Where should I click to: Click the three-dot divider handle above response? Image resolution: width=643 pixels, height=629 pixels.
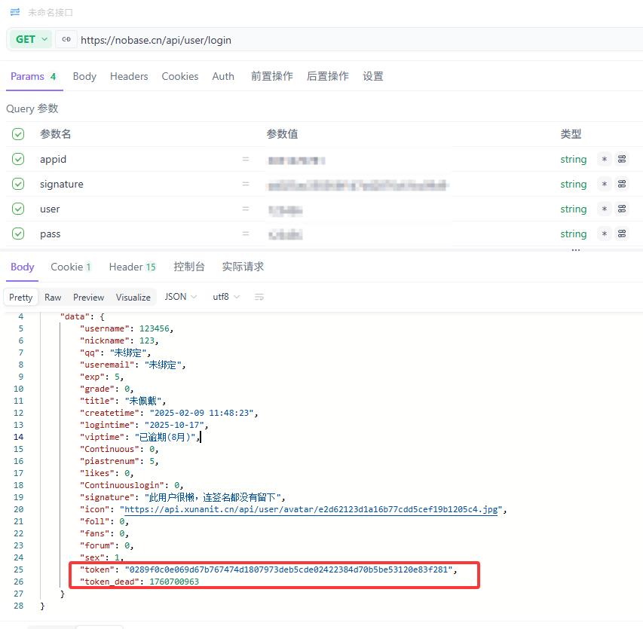576,249
